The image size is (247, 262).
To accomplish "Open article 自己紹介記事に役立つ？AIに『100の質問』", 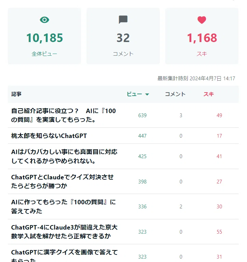I will [64, 115].
